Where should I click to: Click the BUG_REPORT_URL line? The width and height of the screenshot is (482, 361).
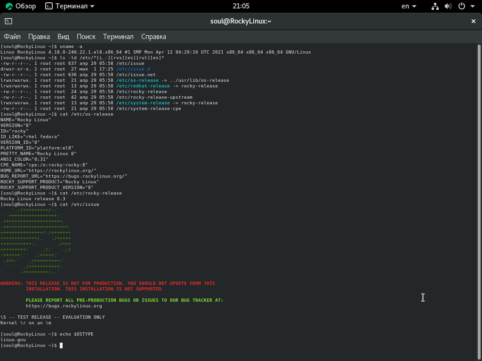pyautogui.click(x=64, y=176)
